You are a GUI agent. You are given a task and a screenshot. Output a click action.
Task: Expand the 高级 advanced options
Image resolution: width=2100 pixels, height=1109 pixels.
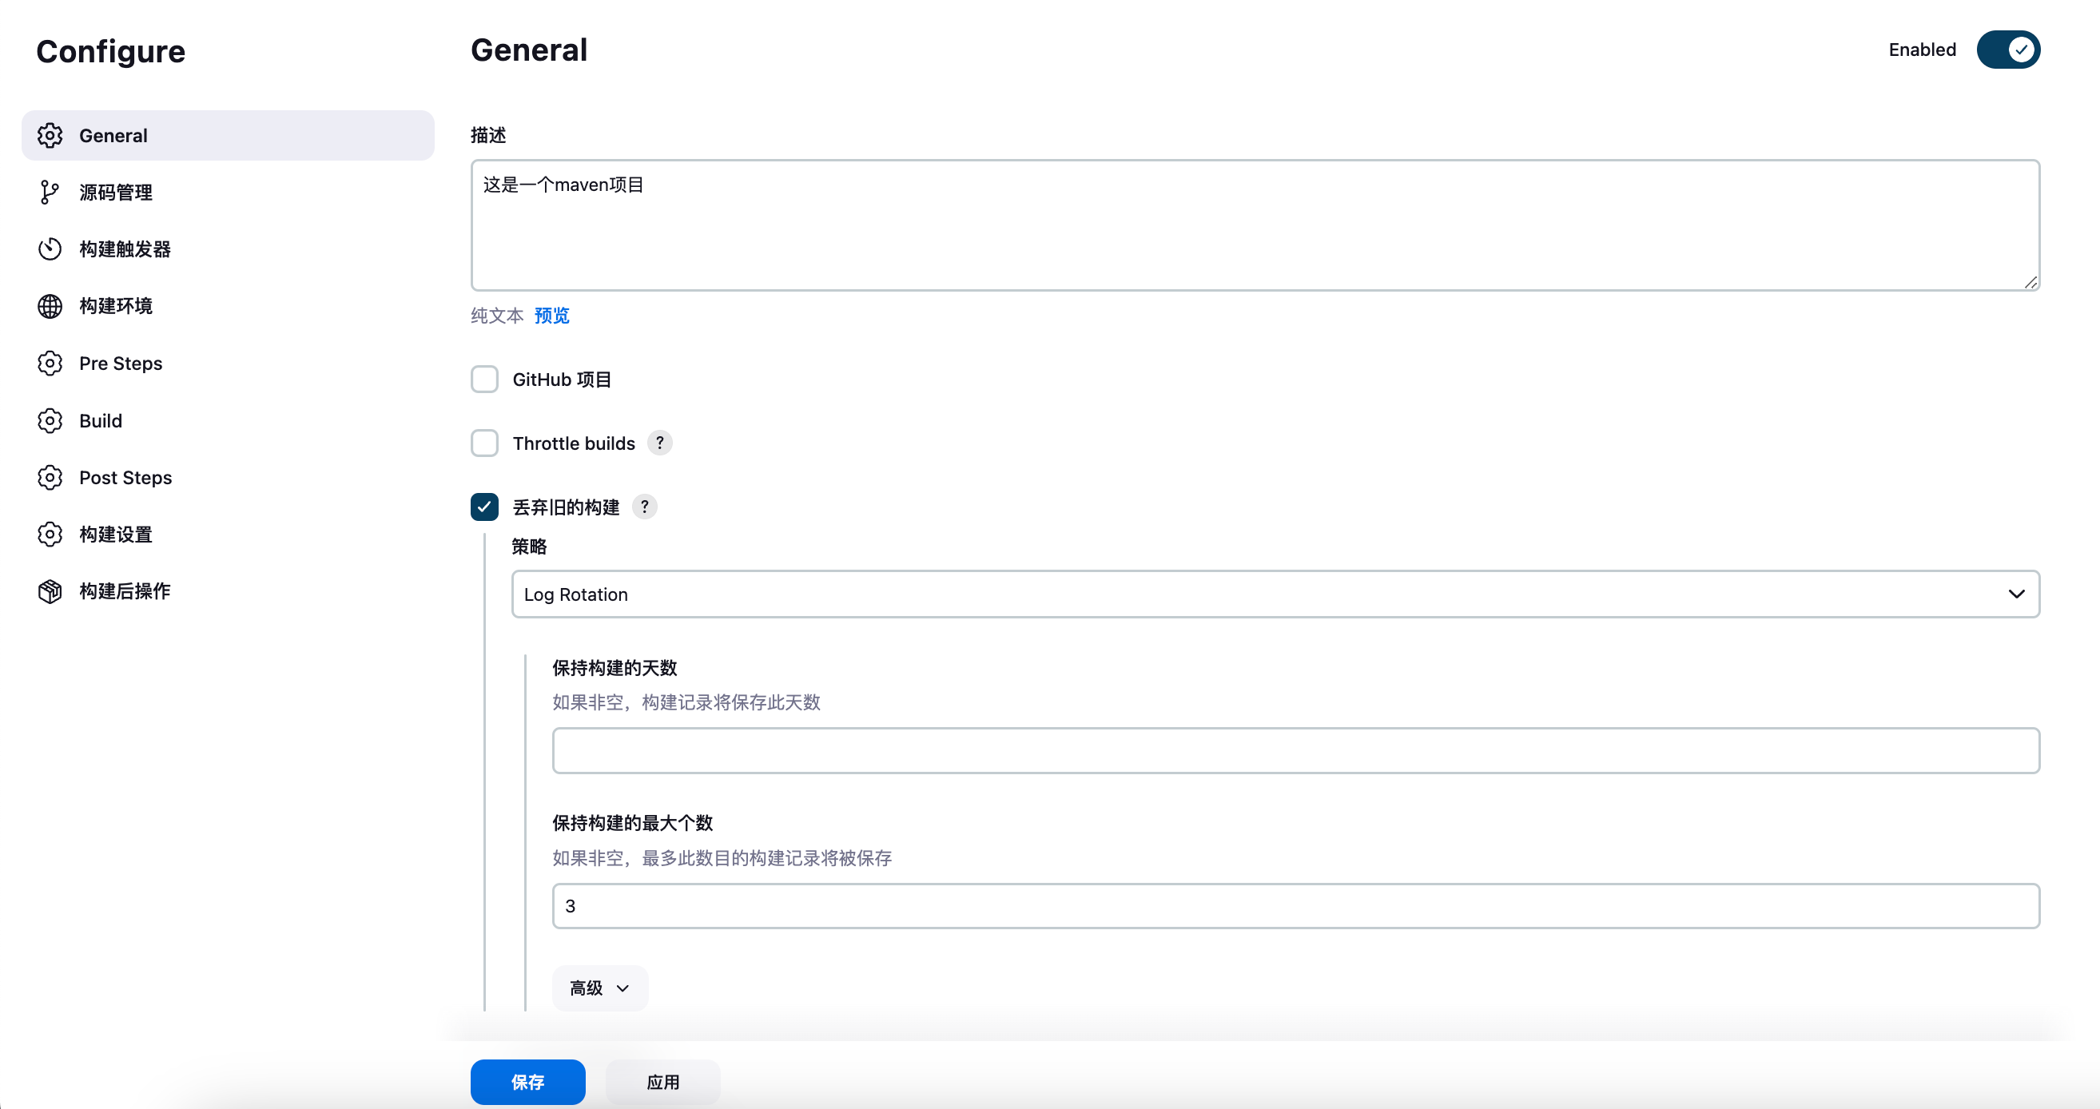point(599,988)
